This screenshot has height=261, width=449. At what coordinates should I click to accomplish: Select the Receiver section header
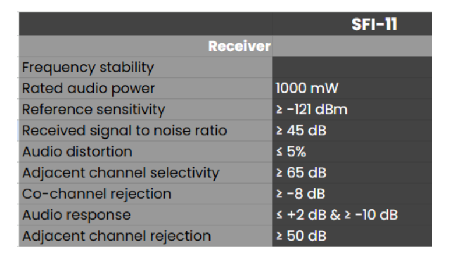(x=239, y=46)
